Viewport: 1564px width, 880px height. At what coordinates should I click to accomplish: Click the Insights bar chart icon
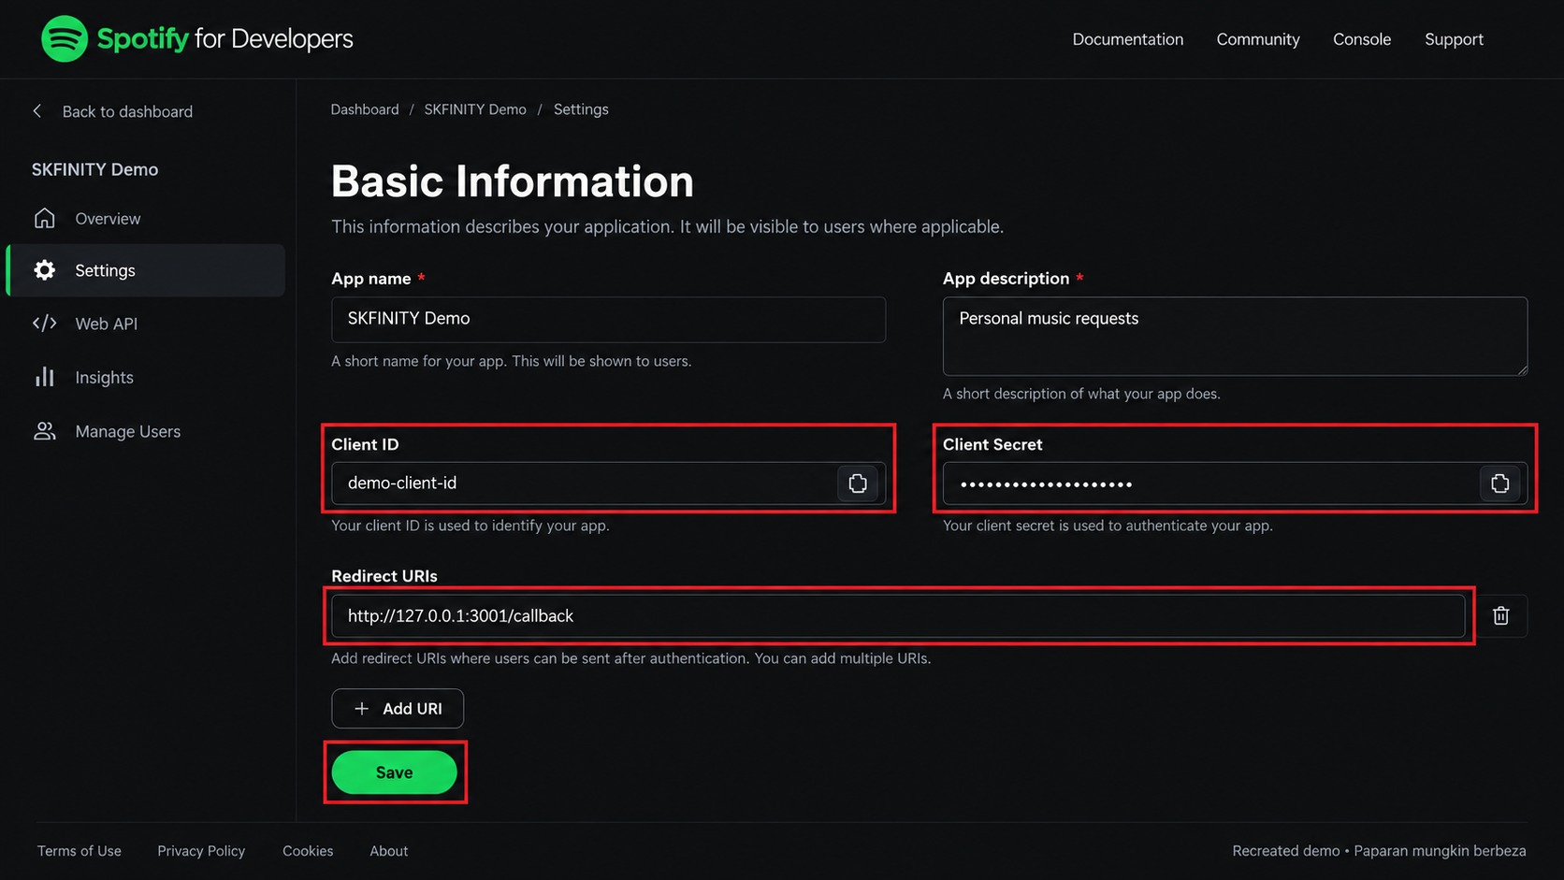[x=45, y=377]
